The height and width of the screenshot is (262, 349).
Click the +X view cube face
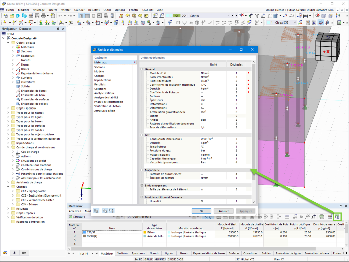click(326, 52)
